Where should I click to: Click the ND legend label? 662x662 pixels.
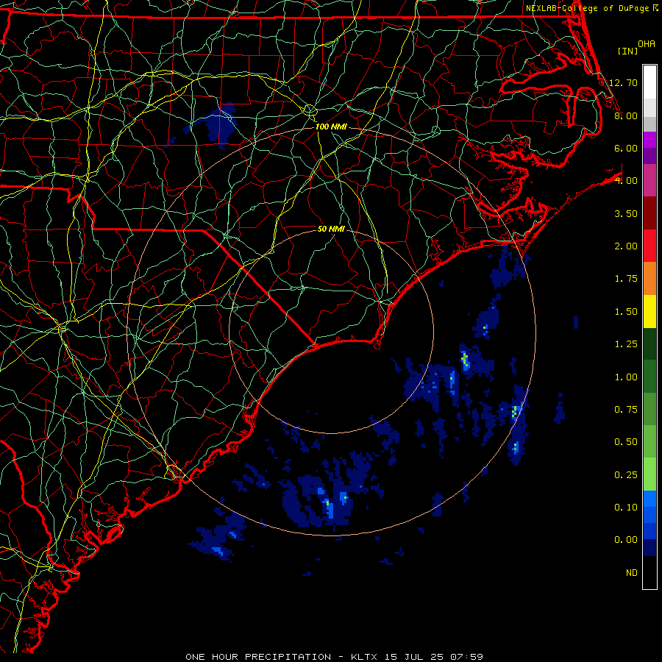(632, 573)
